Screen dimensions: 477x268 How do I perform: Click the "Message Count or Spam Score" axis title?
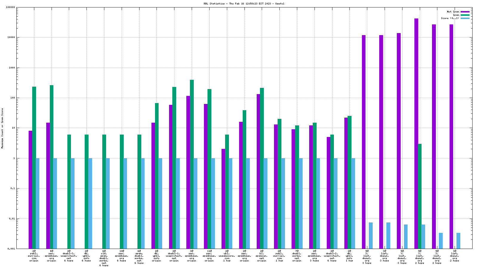coord(2,128)
